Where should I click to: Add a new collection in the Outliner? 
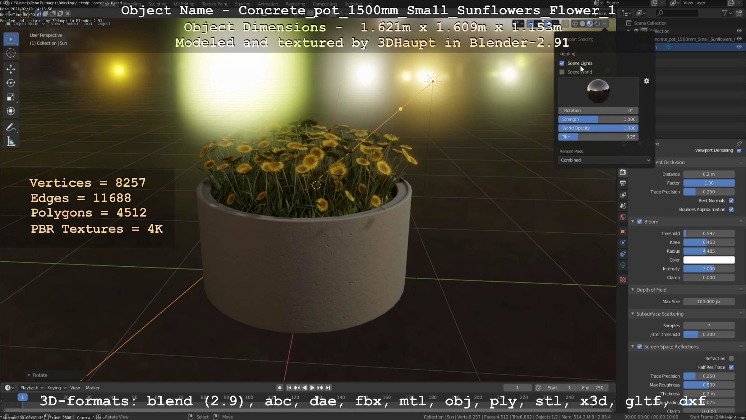[x=739, y=13]
